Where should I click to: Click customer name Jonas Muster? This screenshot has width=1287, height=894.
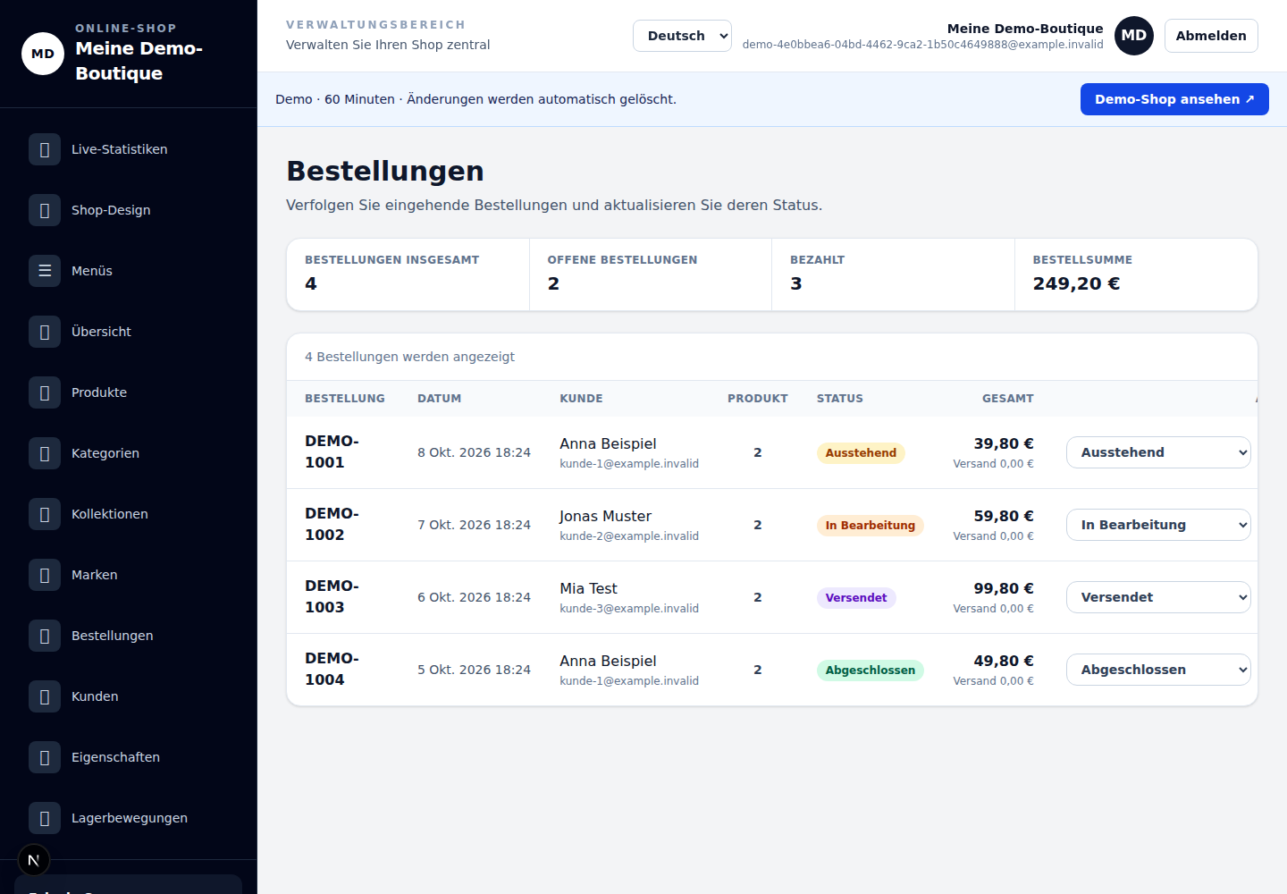pos(605,516)
